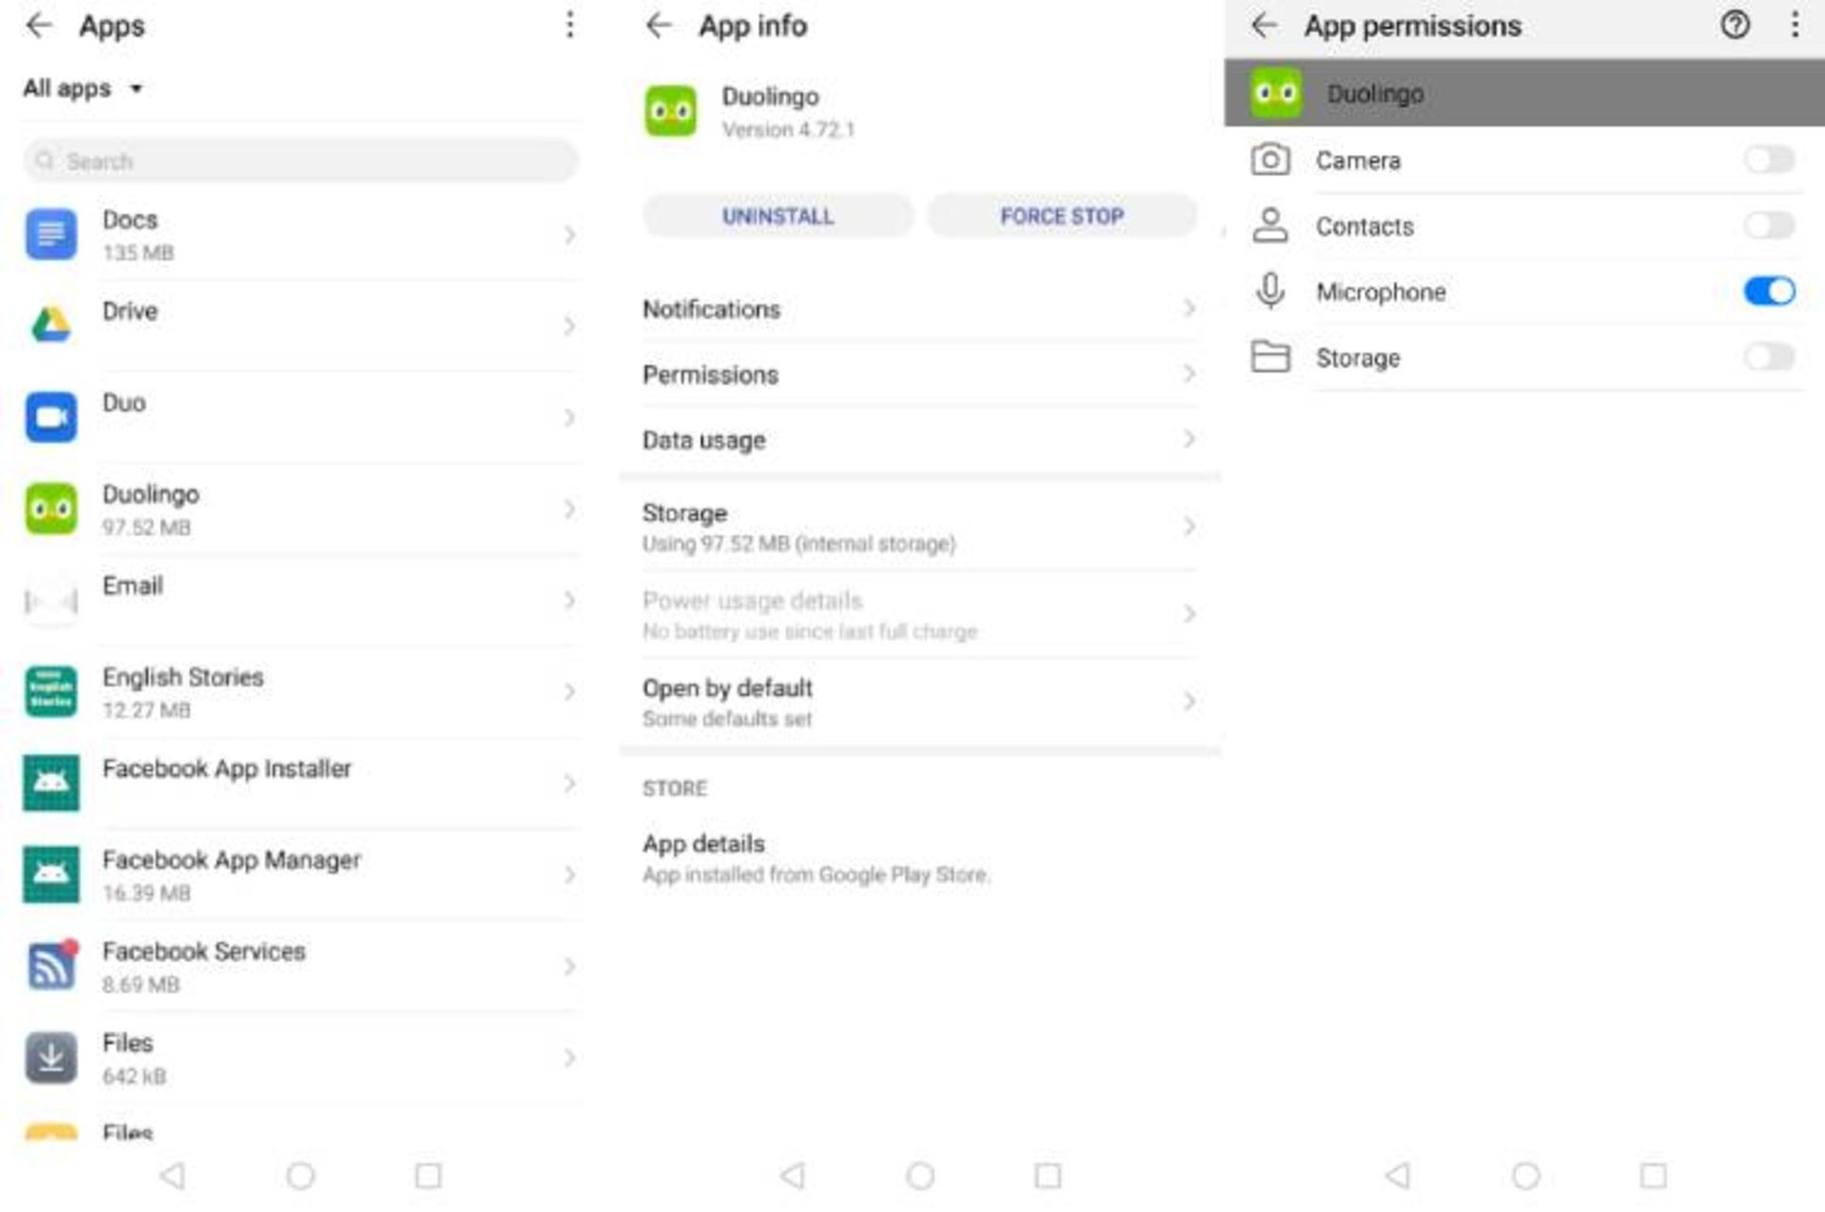The width and height of the screenshot is (1825, 1212).
Task: Open the Drive row chevron
Action: [x=569, y=326]
